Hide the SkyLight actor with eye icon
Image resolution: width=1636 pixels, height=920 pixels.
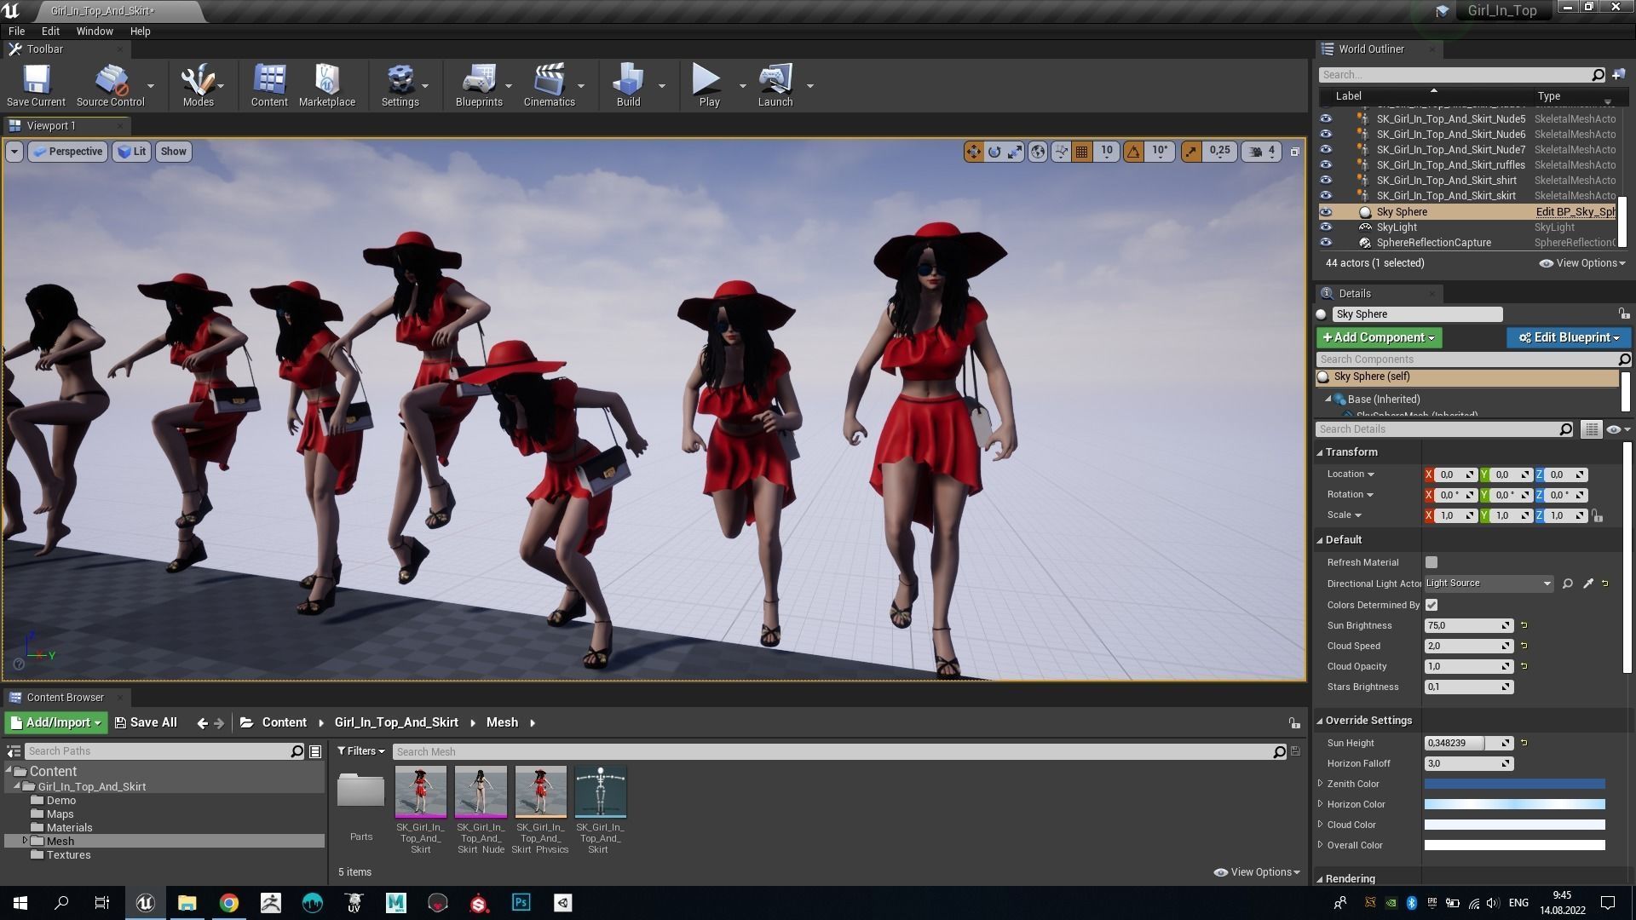tap(1326, 227)
